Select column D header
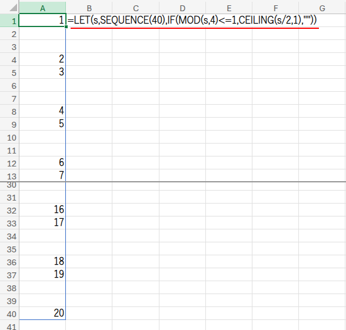 (x=182, y=8)
